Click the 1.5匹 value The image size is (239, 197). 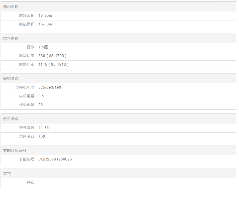point(43,47)
